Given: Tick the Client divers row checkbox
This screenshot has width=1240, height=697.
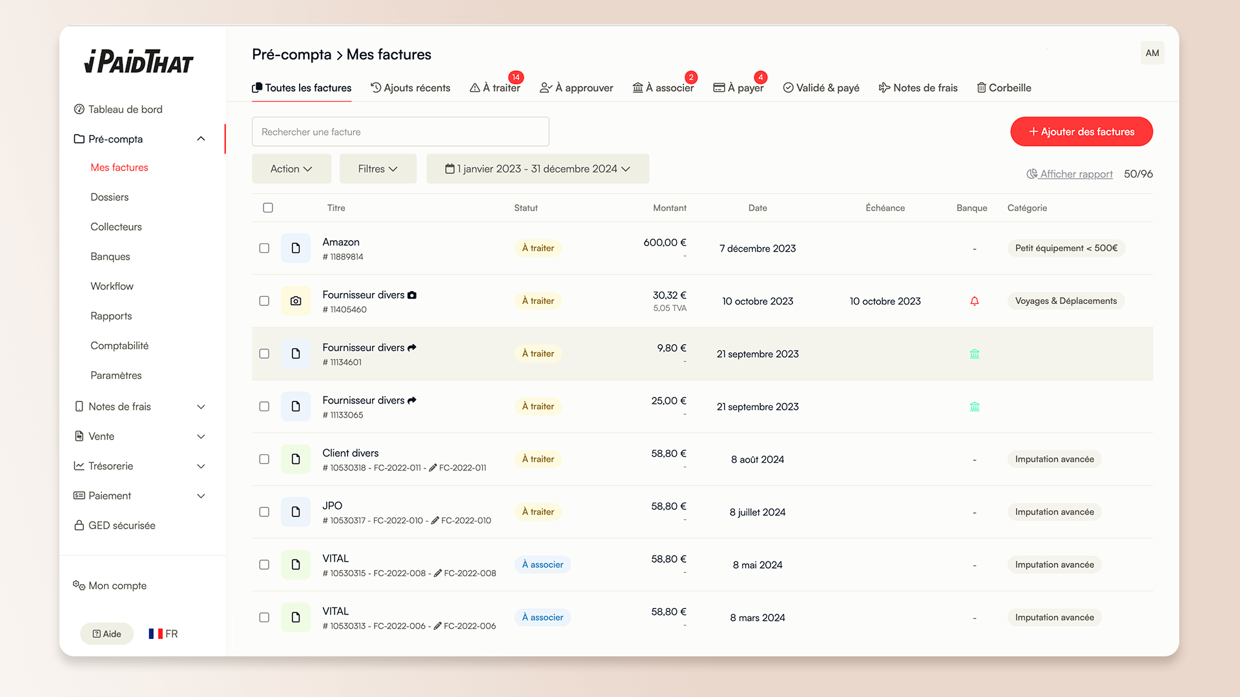Looking at the screenshot, I should click(x=264, y=460).
